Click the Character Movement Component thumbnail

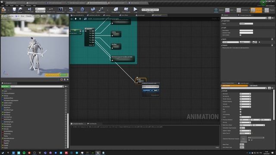243,139
